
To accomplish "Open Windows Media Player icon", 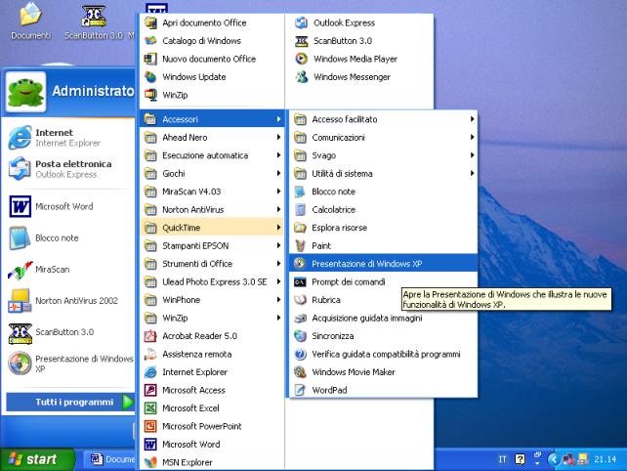I will click(x=301, y=59).
